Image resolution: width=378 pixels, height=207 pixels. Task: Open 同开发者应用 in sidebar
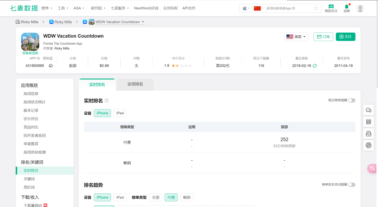pos(34,136)
